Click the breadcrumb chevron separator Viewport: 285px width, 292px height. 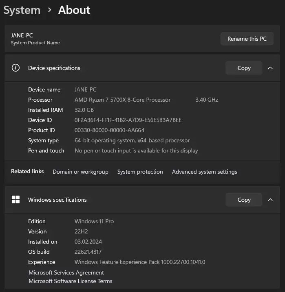(x=49, y=10)
